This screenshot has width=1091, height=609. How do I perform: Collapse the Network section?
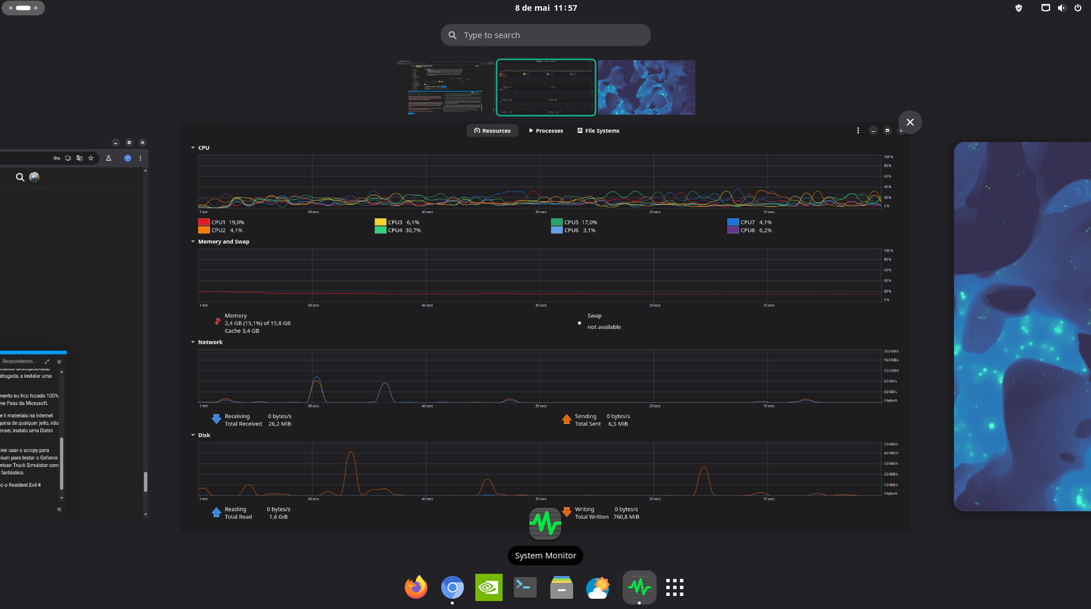tap(193, 342)
